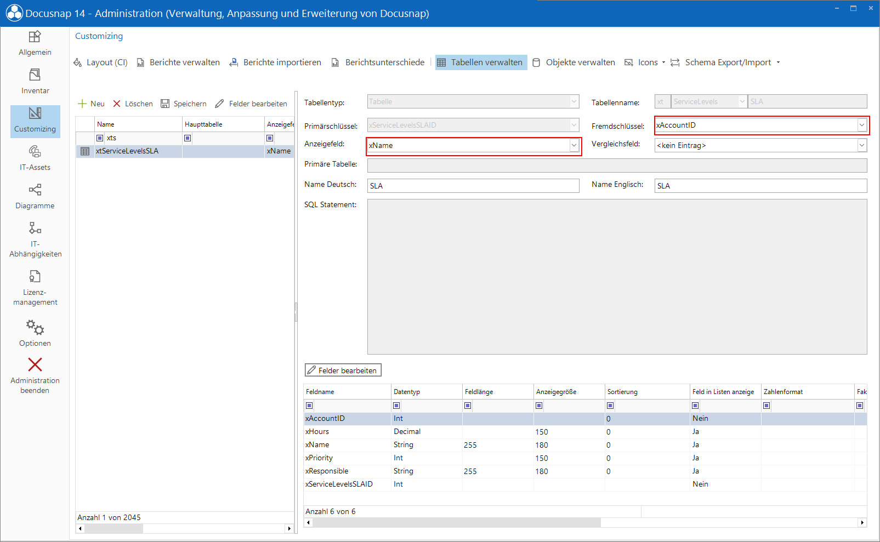880x542 pixels.
Task: Open Objekte verwalten
Action: point(574,62)
